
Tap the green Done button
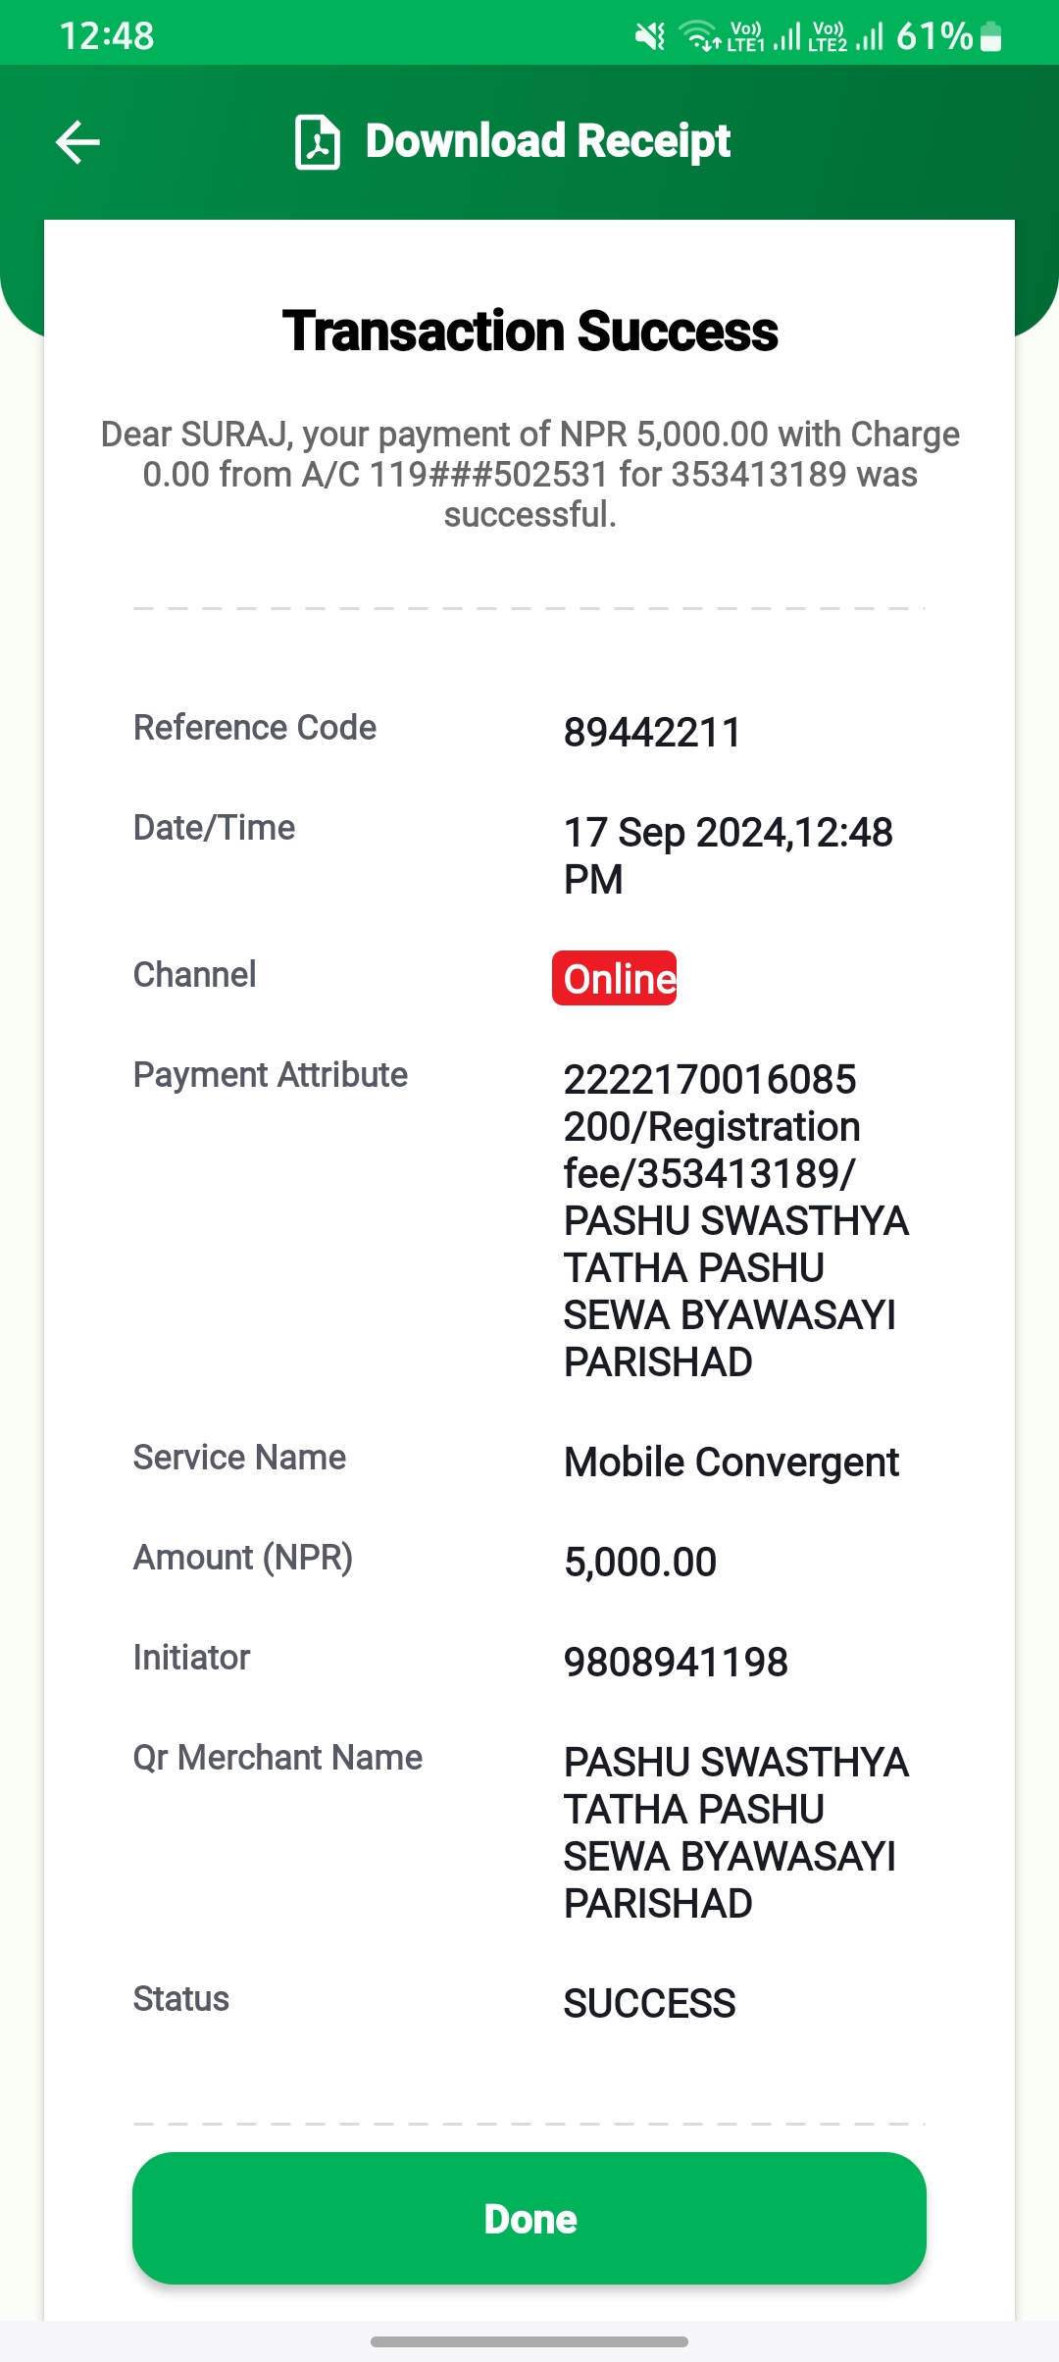click(529, 2218)
